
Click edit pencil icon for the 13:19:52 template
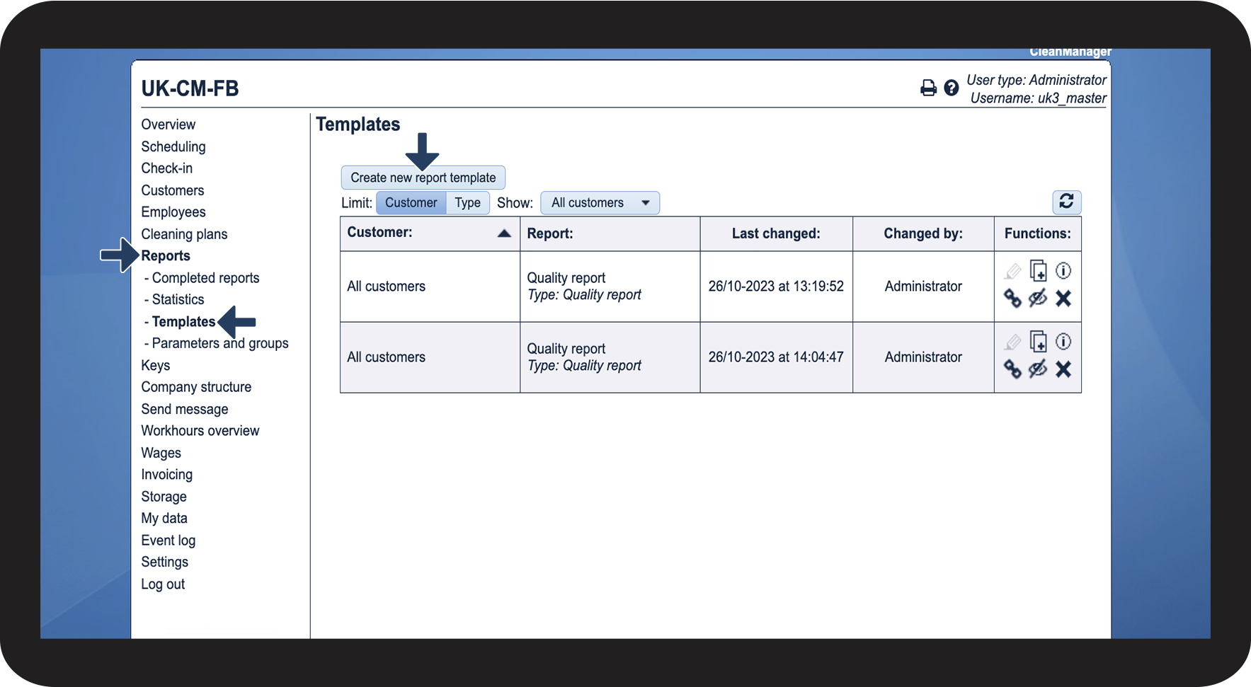1012,271
